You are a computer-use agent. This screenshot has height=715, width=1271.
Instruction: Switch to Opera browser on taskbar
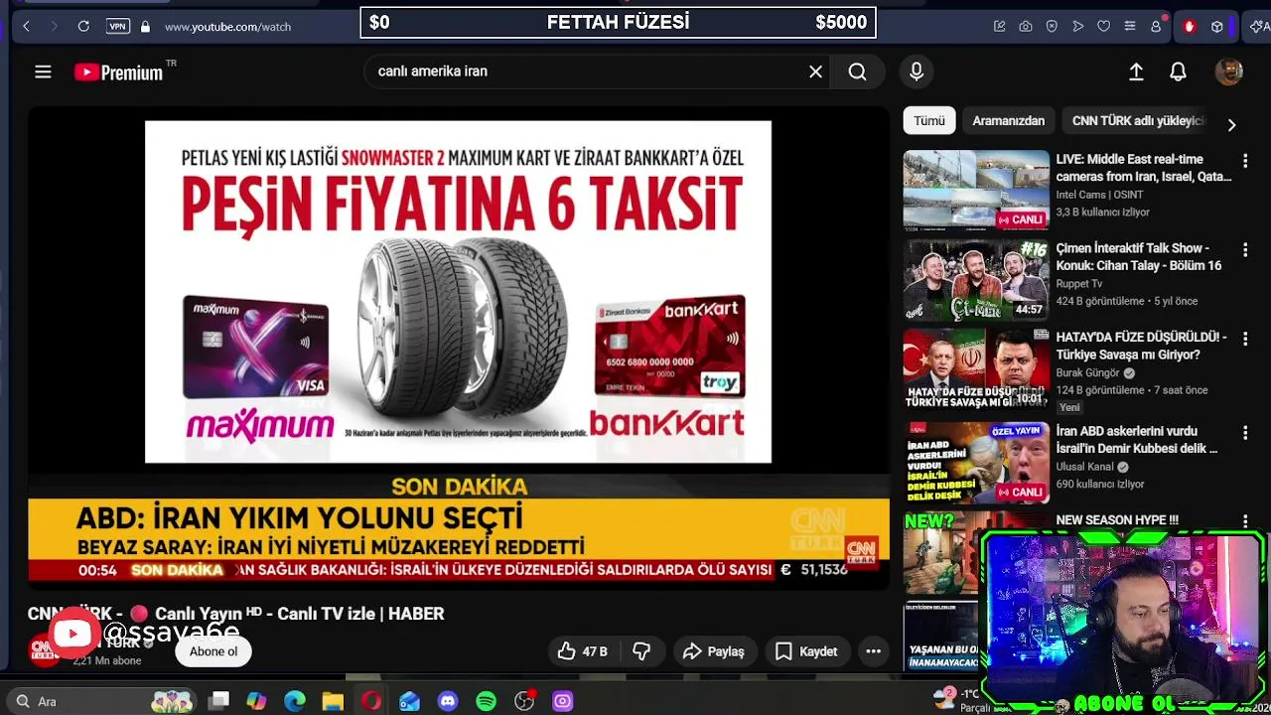point(371,701)
